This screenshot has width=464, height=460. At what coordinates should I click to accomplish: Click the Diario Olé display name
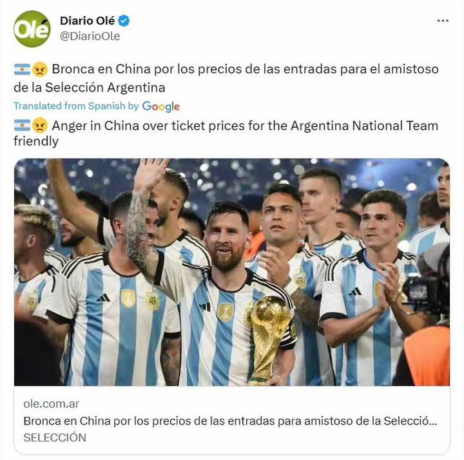[87, 21]
